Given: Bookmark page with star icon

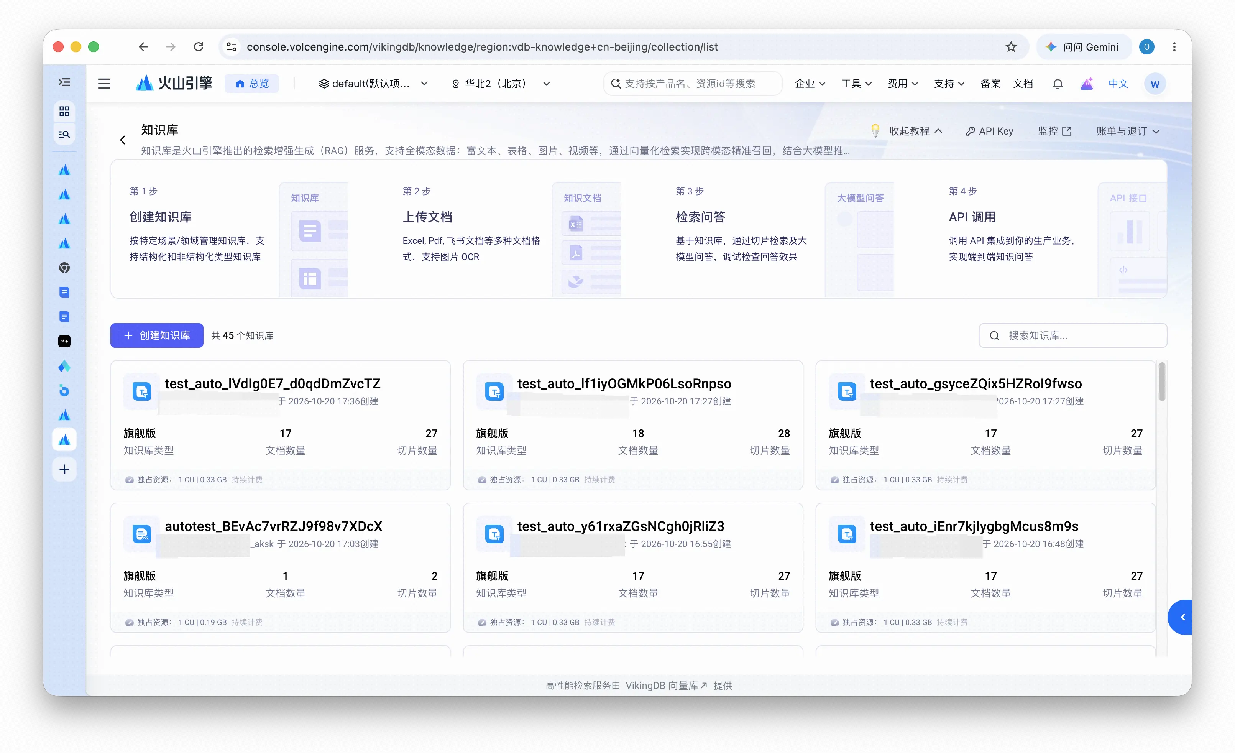Looking at the screenshot, I should click(x=1010, y=47).
